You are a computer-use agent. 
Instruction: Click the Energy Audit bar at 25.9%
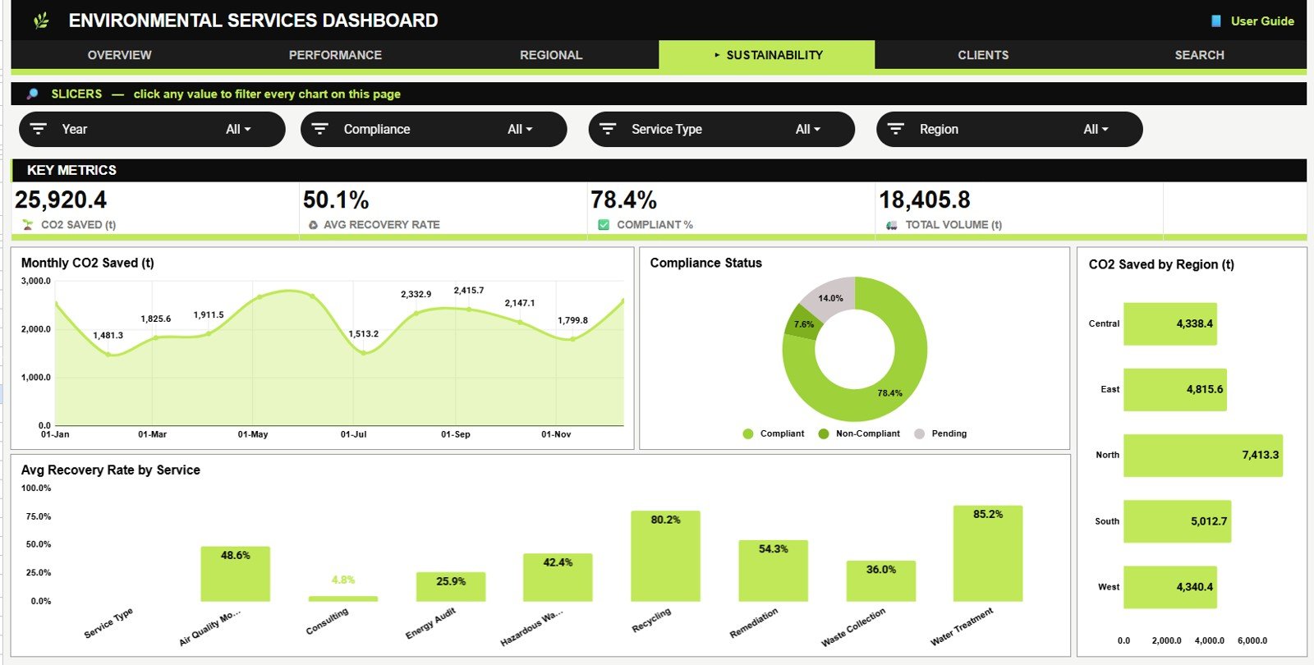pyautogui.click(x=451, y=587)
